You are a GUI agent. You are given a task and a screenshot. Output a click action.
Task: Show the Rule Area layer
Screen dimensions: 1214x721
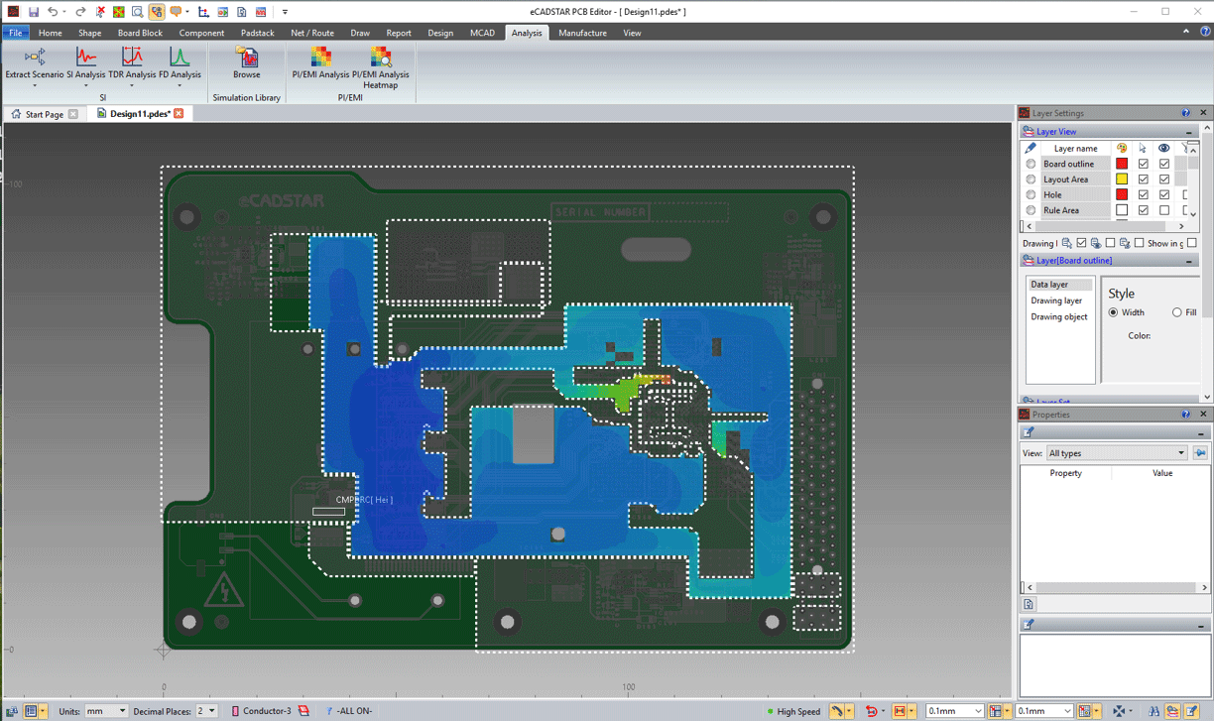1164,210
